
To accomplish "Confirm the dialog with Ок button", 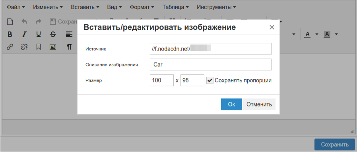I will point(231,104).
